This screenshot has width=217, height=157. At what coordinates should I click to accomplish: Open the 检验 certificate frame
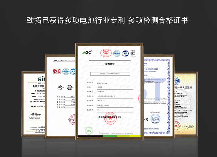point(60,96)
